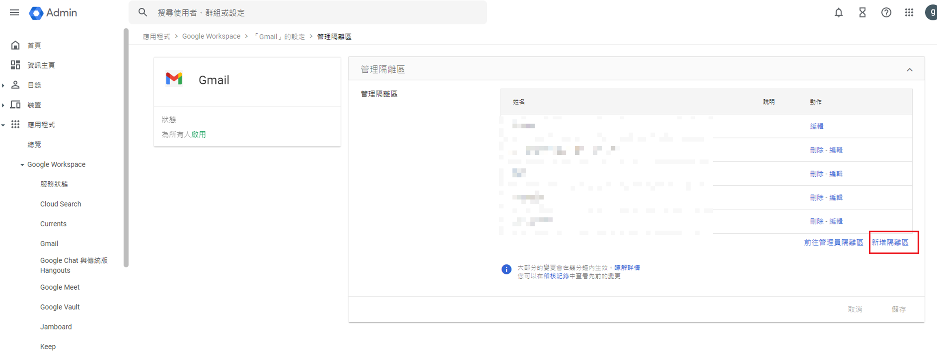This screenshot has width=937, height=351.
Task: Open the help question mark icon
Action: [x=886, y=13]
